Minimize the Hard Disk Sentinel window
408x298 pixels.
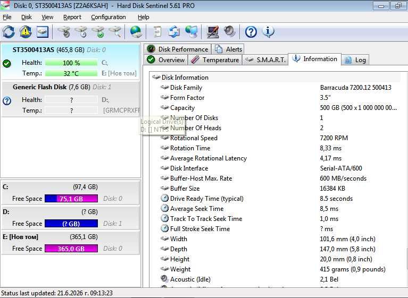(x=381, y=6)
